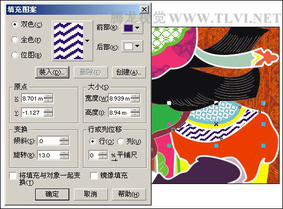Adjust the 旋转 rotate spinner arrows
The width and height of the screenshot is (283, 209).
[64, 156]
